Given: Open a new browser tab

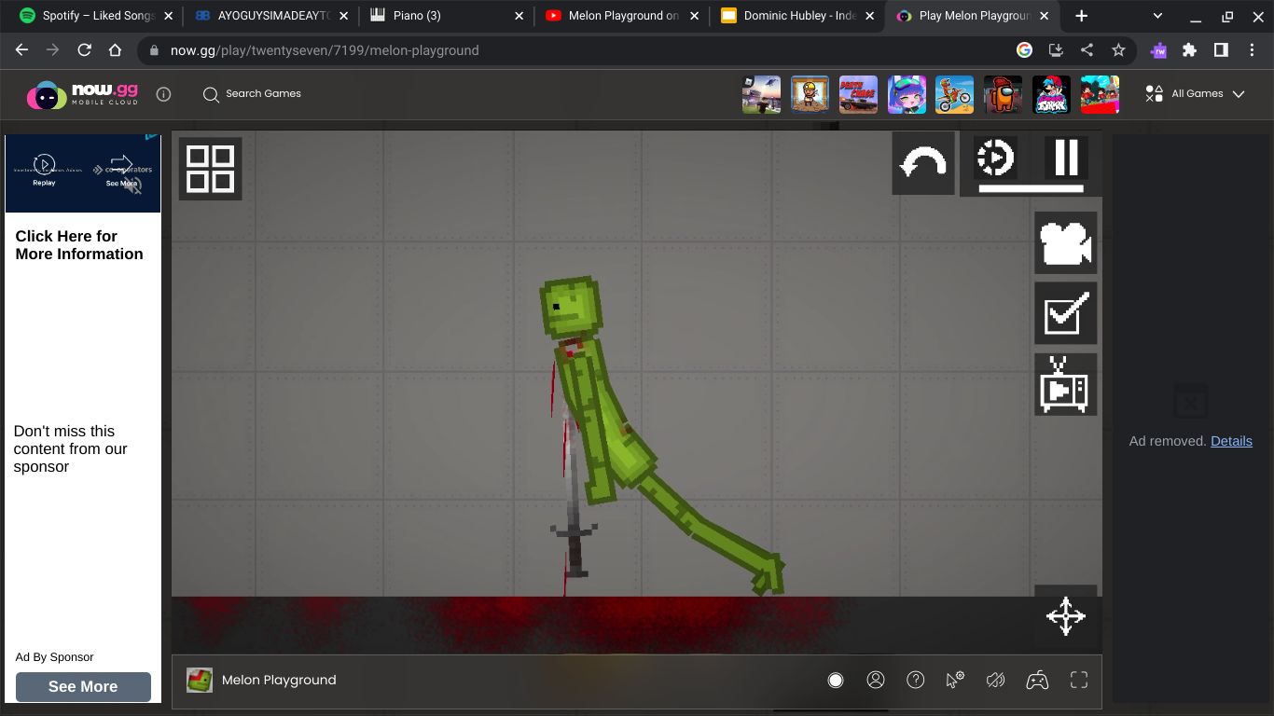Looking at the screenshot, I should [x=1081, y=16].
